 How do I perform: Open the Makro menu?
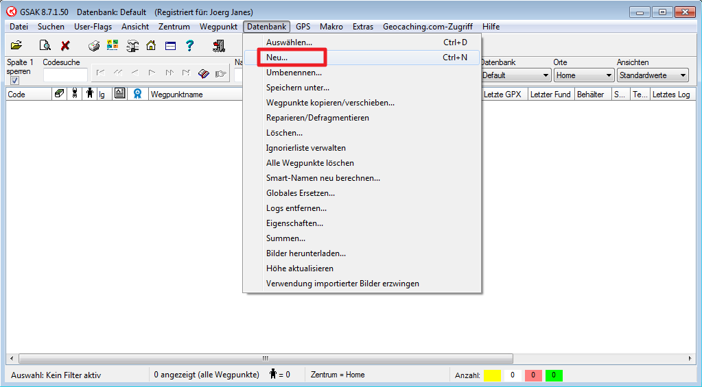331,26
